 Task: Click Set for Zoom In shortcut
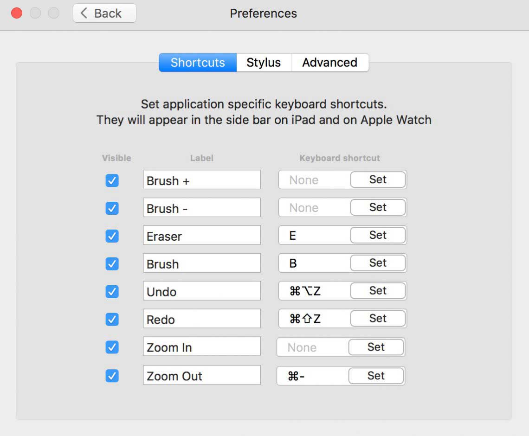coord(376,347)
